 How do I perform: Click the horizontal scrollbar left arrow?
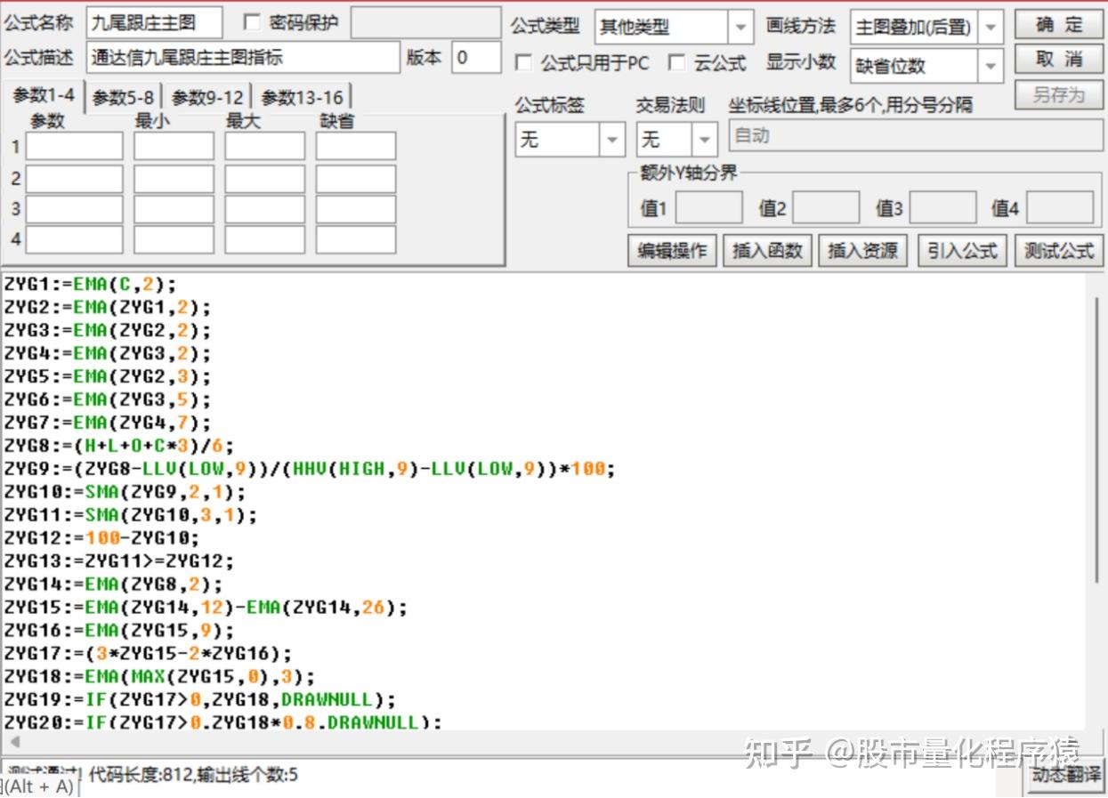point(14,741)
